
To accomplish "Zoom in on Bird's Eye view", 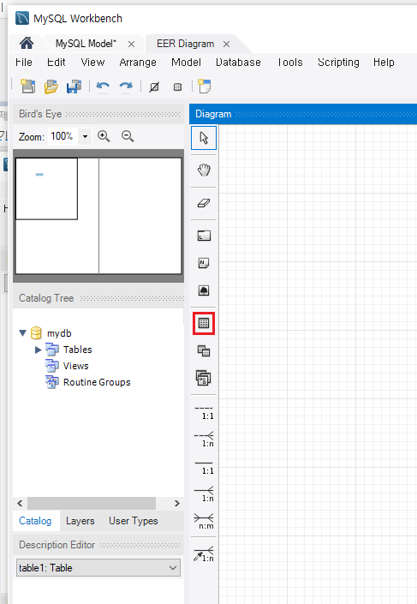I will (104, 136).
